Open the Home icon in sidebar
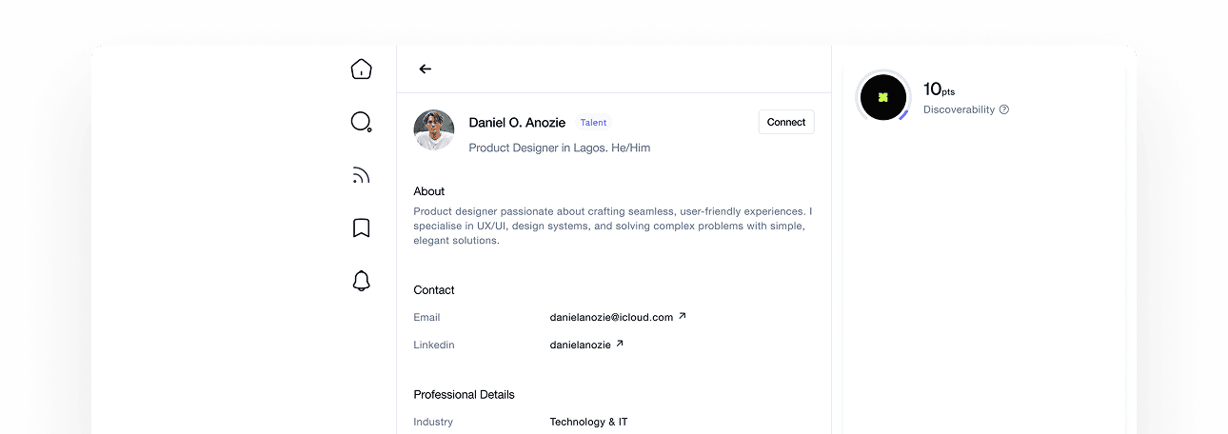The height and width of the screenshot is (434, 1228). click(x=361, y=69)
